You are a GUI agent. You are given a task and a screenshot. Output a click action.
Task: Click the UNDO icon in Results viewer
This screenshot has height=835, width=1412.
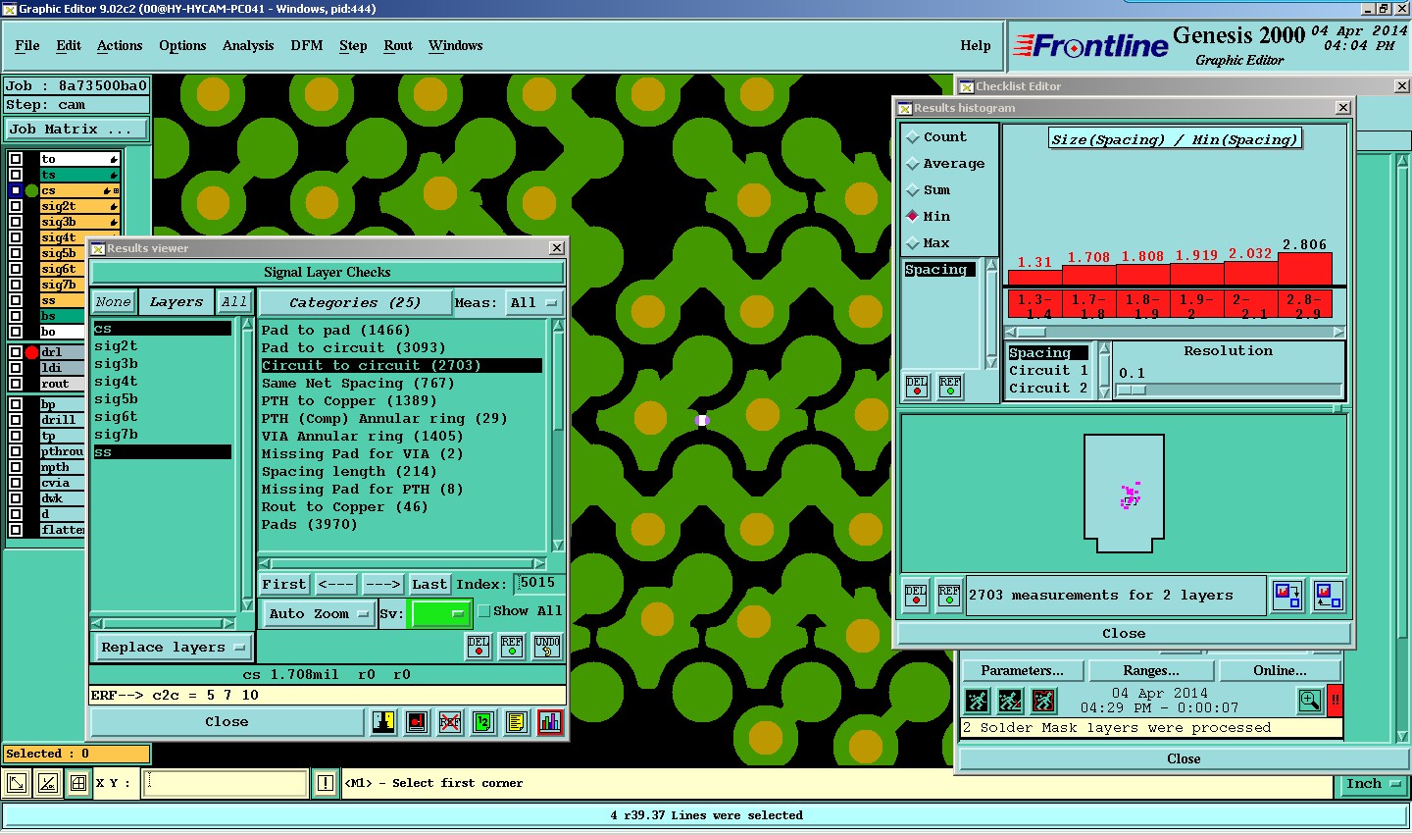pyautogui.click(x=547, y=647)
